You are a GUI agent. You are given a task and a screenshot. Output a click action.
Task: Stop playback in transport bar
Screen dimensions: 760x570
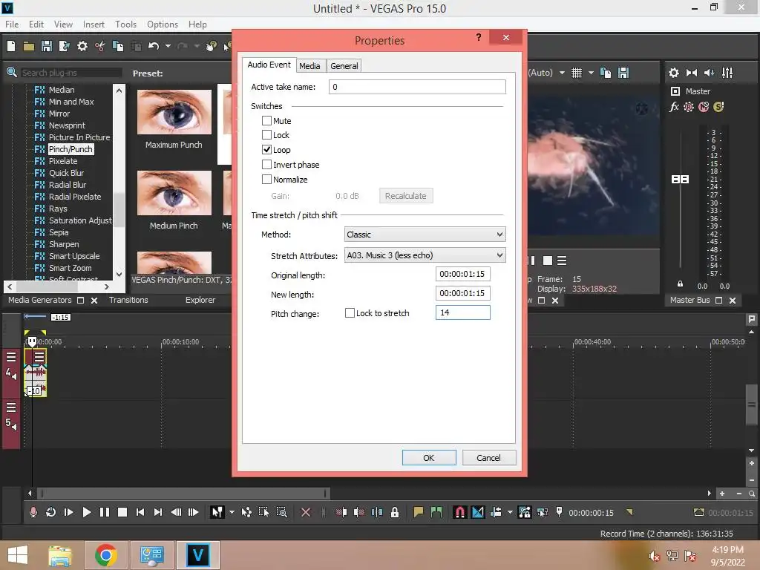tap(122, 512)
